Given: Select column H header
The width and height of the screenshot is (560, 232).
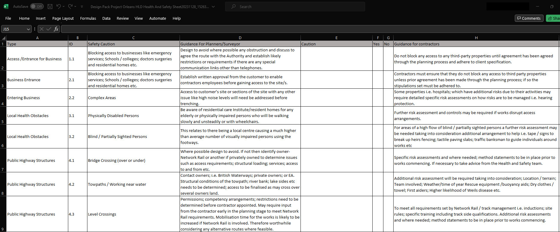Looking at the screenshot, I should point(476,38).
